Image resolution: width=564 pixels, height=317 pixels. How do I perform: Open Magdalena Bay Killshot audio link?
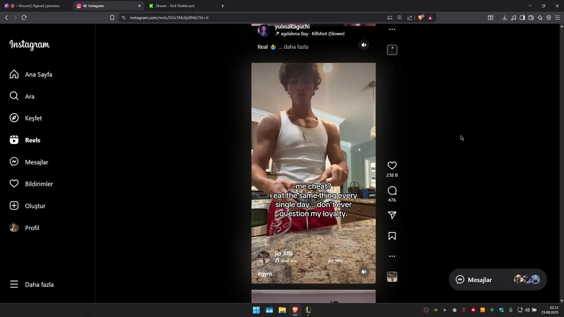[x=310, y=33]
